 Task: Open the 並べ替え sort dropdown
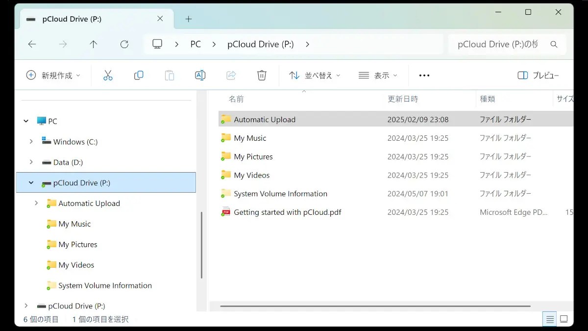pos(314,75)
